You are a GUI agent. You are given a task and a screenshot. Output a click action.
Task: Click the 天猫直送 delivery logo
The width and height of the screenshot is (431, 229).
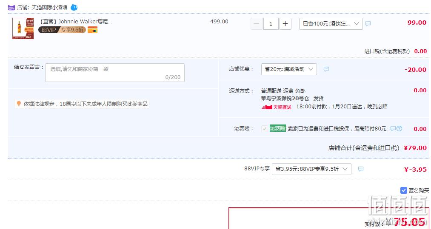coord(276,107)
